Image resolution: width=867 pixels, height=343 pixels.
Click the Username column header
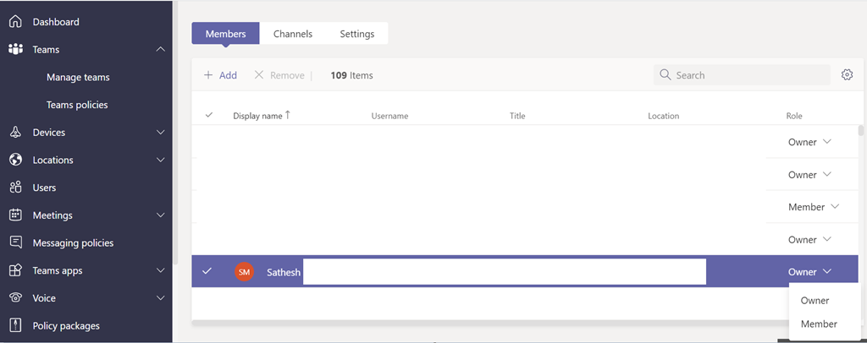click(x=389, y=116)
